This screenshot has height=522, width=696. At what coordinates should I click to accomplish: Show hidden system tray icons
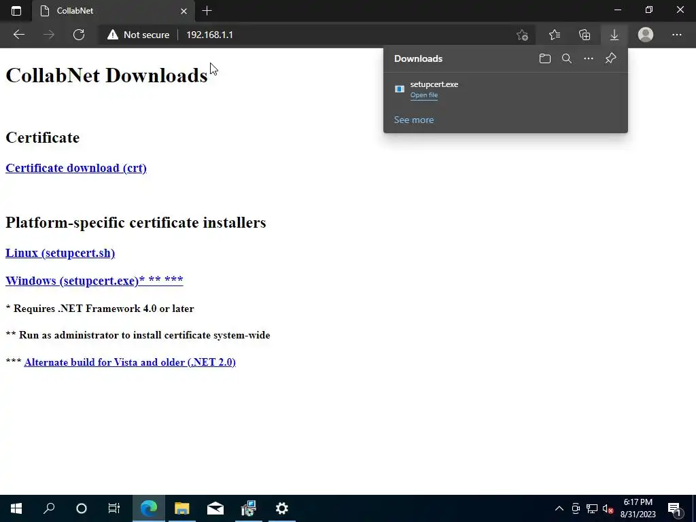[x=559, y=508]
